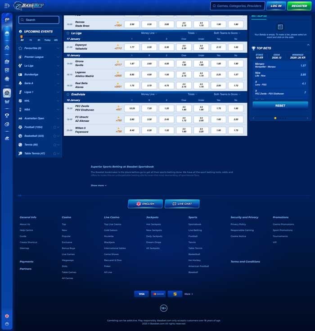This screenshot has height=331, width=315.
Task: Click the Rebet button
Action: [x=280, y=105]
